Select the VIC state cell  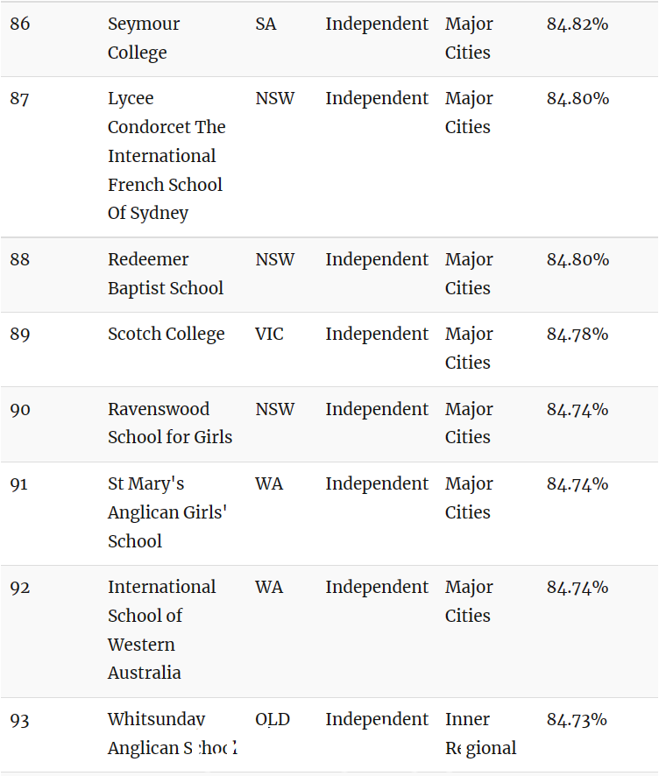(269, 334)
